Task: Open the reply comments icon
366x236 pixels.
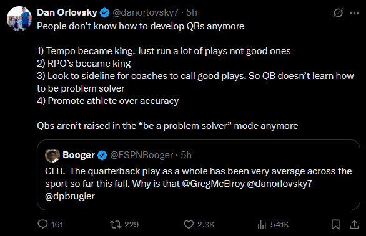Action: (42, 224)
